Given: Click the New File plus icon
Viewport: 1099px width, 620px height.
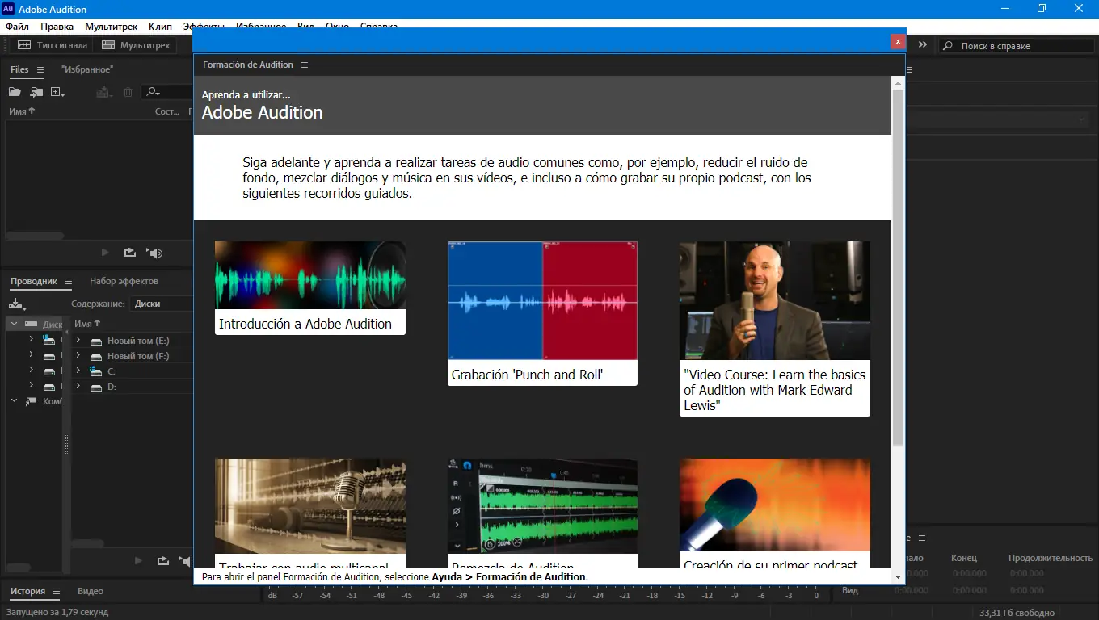Looking at the screenshot, I should 57,91.
